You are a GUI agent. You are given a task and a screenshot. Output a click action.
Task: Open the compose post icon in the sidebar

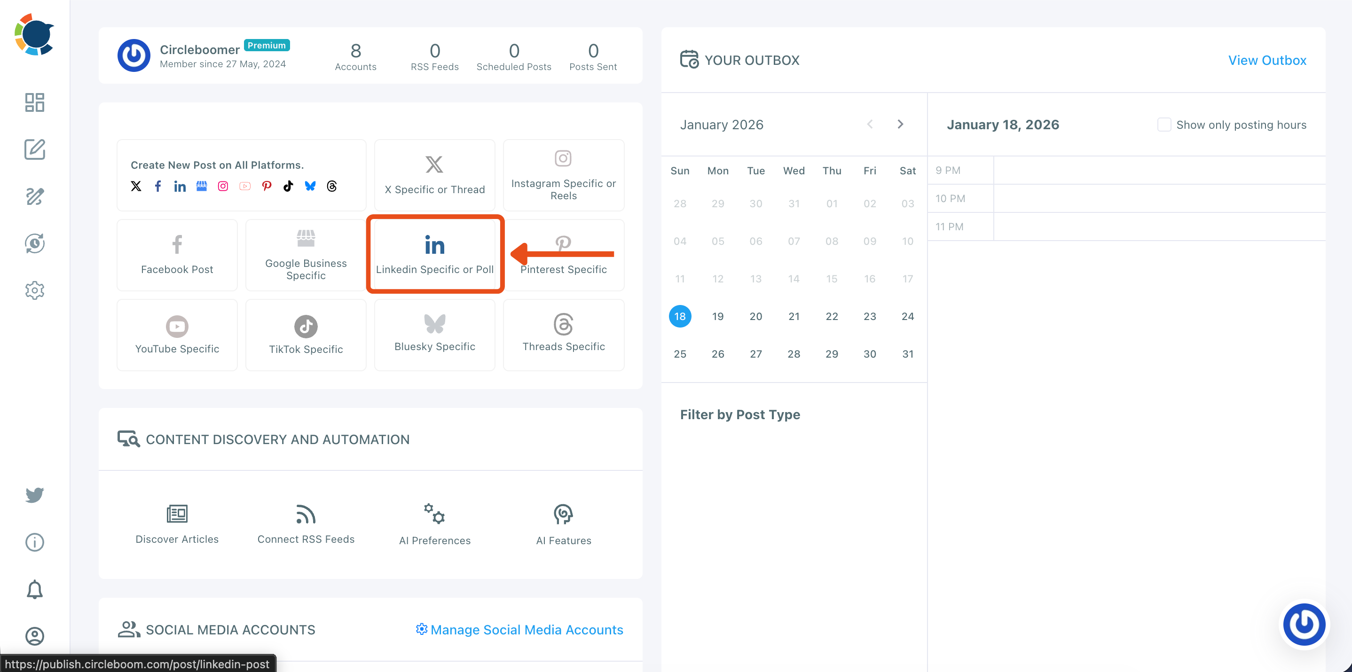point(35,149)
